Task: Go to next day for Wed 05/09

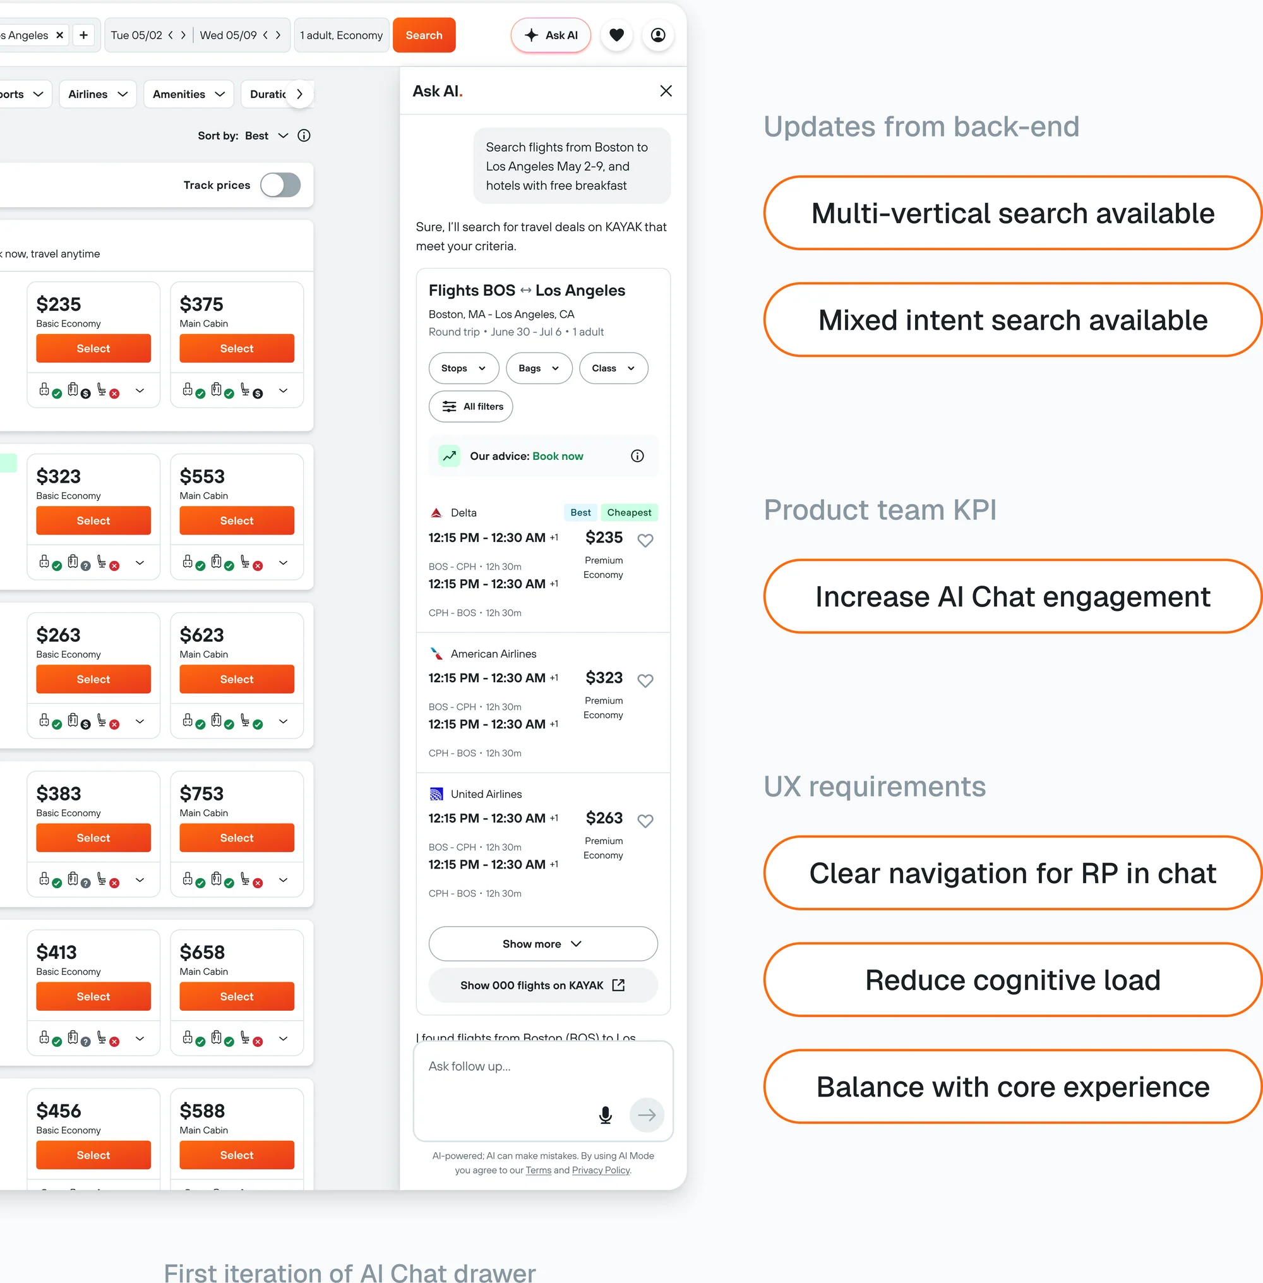Action: pyautogui.click(x=278, y=35)
